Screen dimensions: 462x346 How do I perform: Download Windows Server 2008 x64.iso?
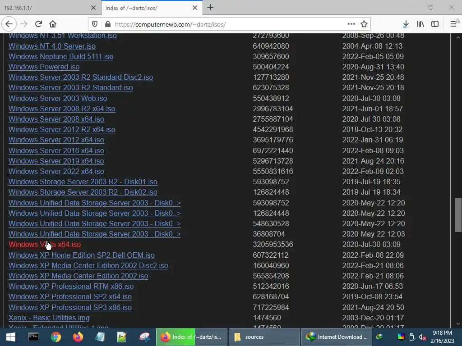[x=56, y=119]
